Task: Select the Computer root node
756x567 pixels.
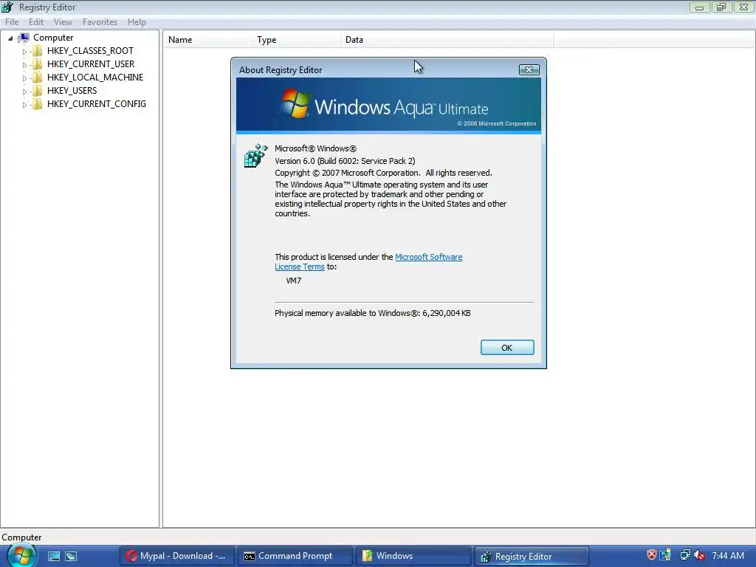Action: coord(53,38)
